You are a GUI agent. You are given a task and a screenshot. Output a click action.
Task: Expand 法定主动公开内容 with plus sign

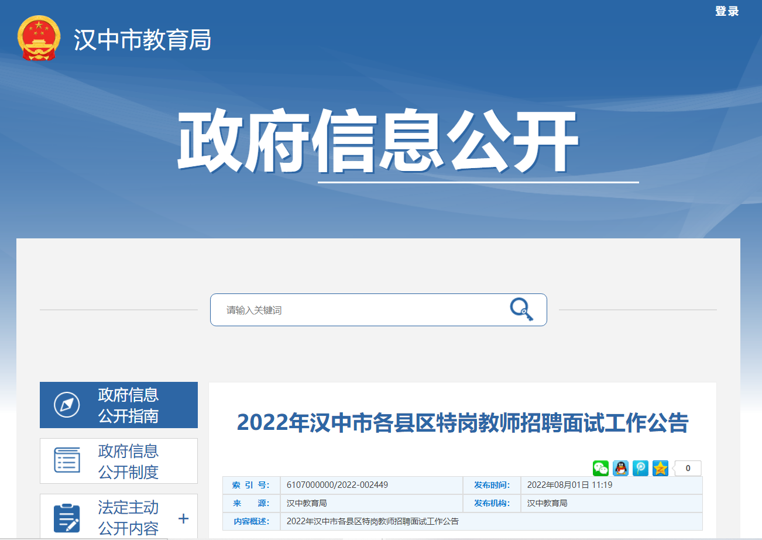pos(183,518)
